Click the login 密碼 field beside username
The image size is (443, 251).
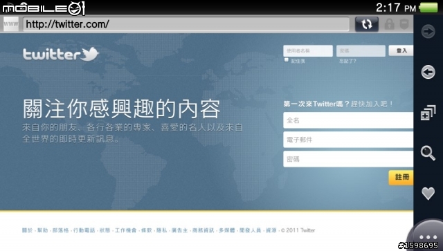(361, 50)
